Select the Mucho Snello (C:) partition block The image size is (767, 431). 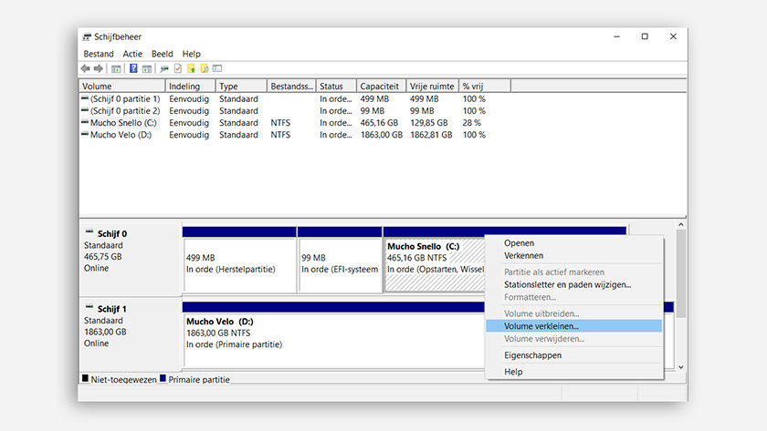click(435, 263)
